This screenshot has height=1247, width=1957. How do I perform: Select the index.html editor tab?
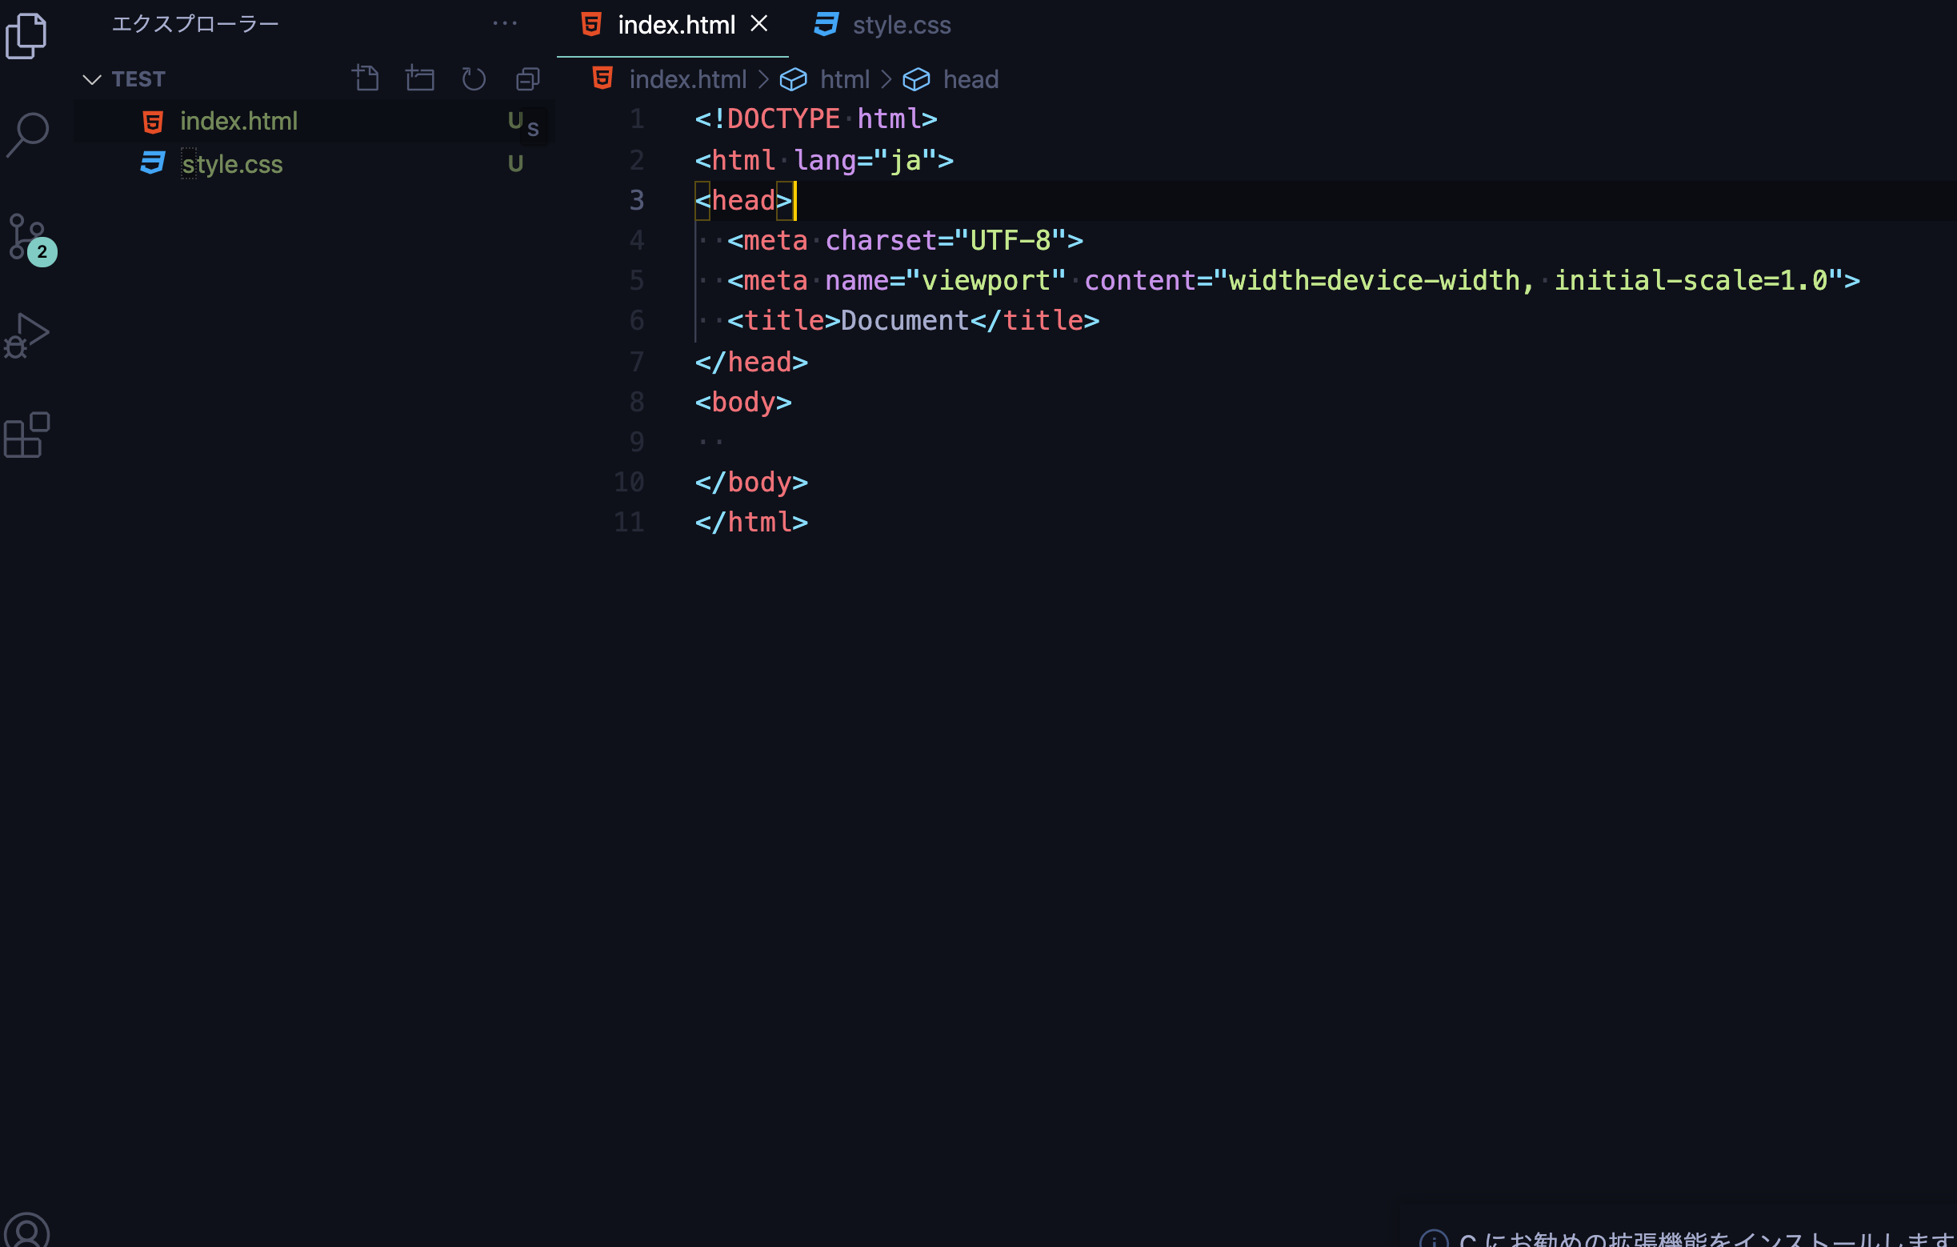675,25
